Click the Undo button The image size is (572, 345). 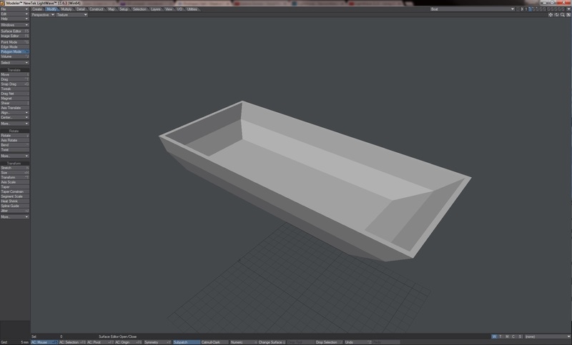(358, 342)
